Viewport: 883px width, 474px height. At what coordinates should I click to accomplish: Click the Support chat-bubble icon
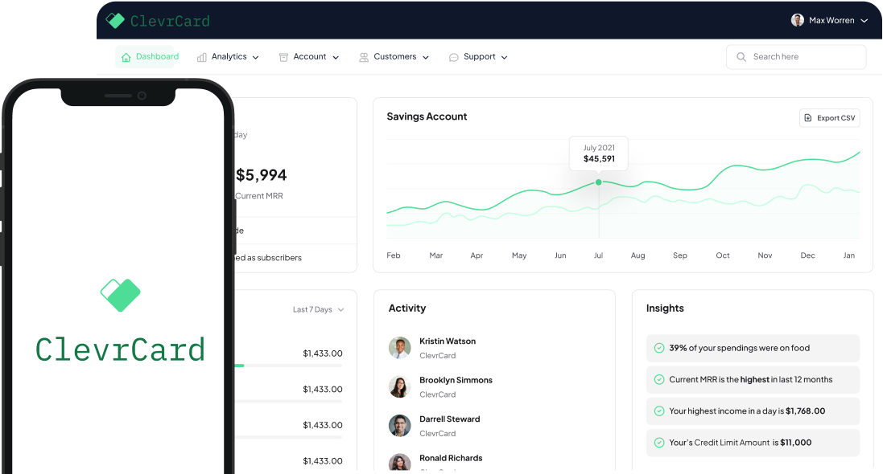coord(454,56)
